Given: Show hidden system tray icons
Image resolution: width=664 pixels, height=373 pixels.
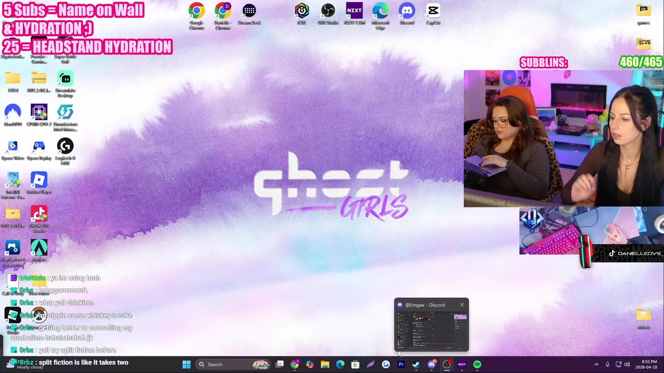Looking at the screenshot, I should click(596, 364).
